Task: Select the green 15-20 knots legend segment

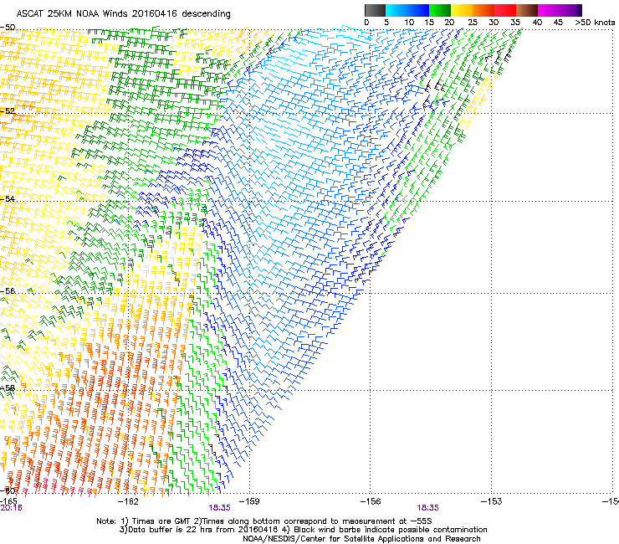Action: click(440, 10)
